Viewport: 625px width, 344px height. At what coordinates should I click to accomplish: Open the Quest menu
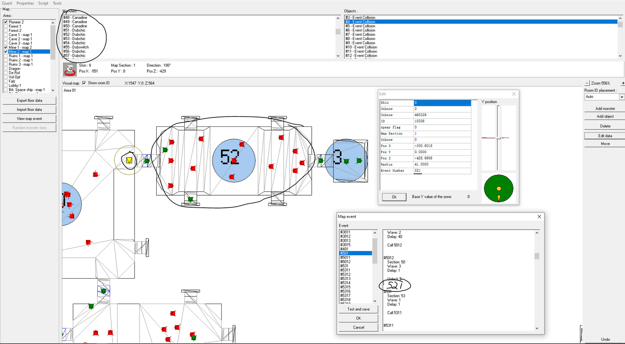[6, 3]
